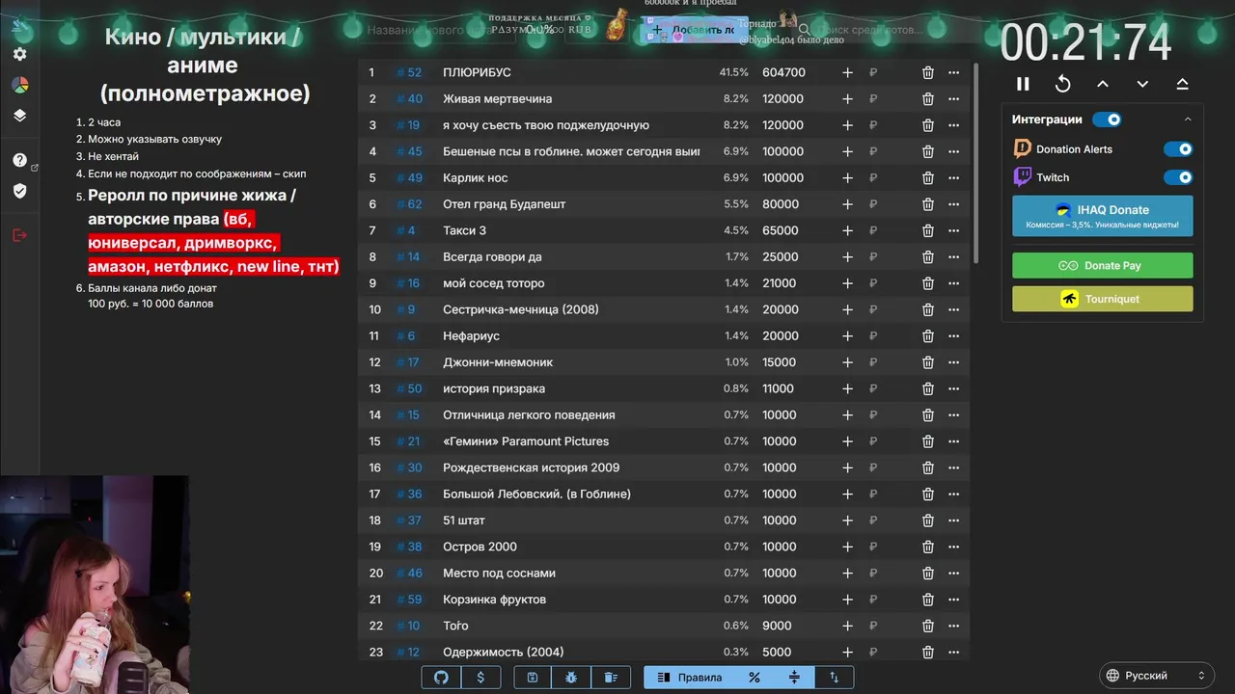Delete the мой сосед тоторо lot
This screenshot has width=1235, height=694.
pos(927,283)
